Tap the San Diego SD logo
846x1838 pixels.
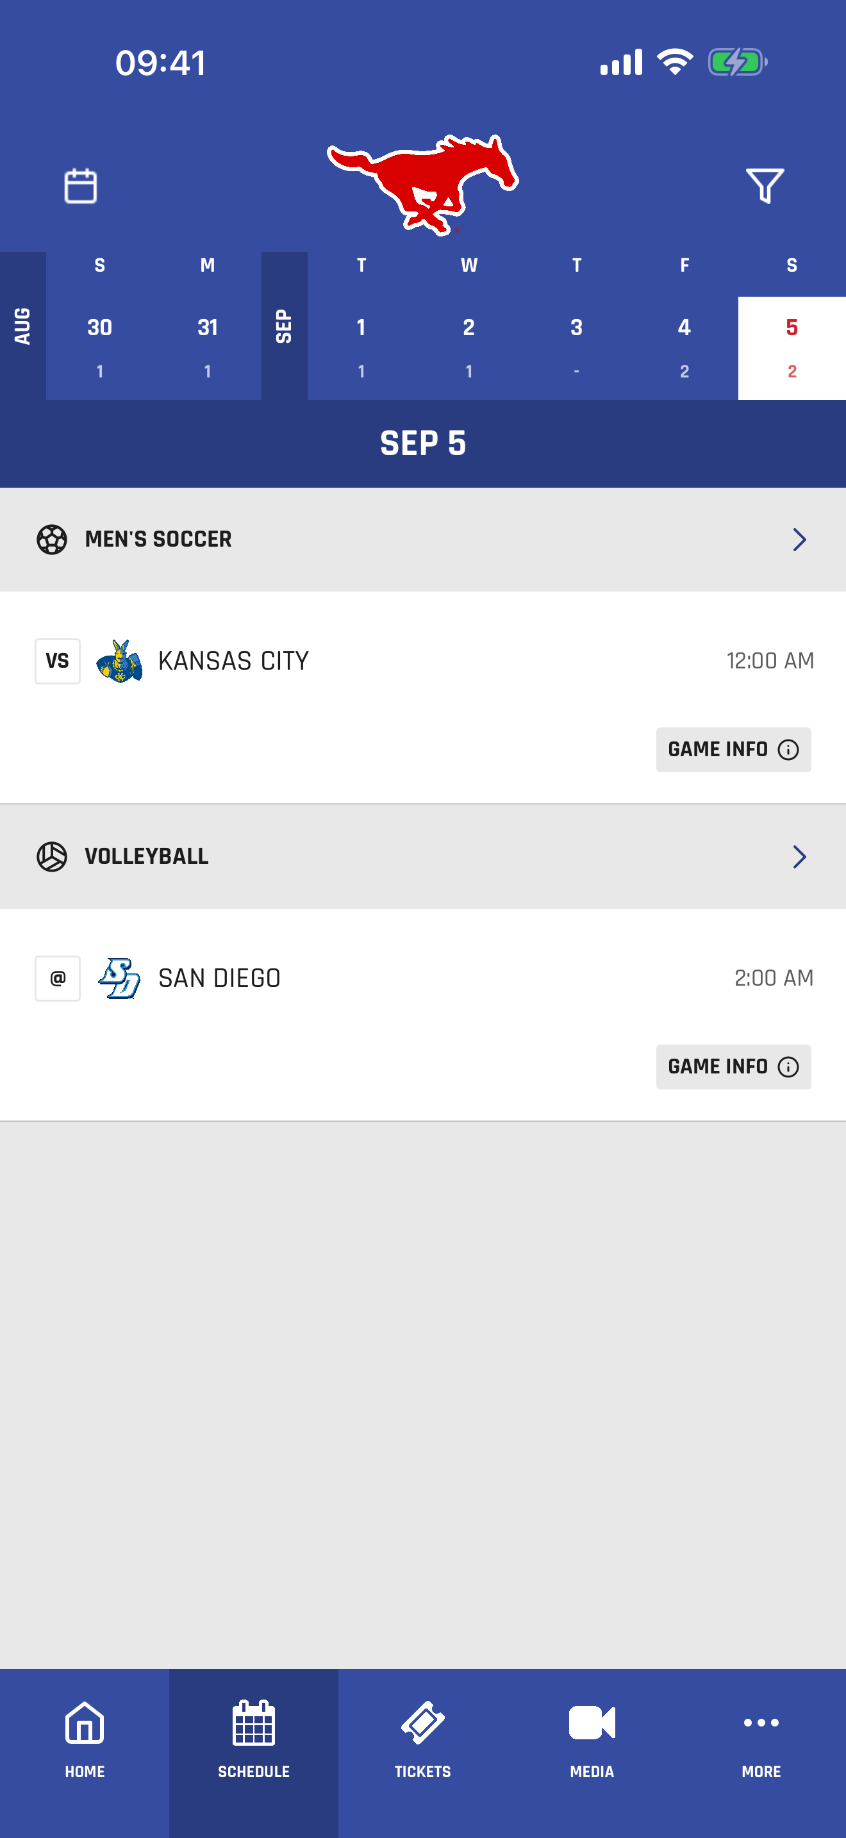(x=119, y=978)
